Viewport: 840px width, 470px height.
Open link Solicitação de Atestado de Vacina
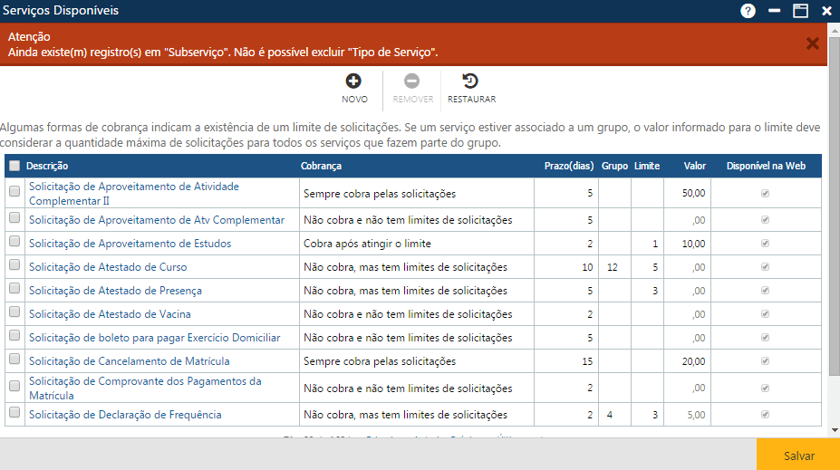point(110,314)
